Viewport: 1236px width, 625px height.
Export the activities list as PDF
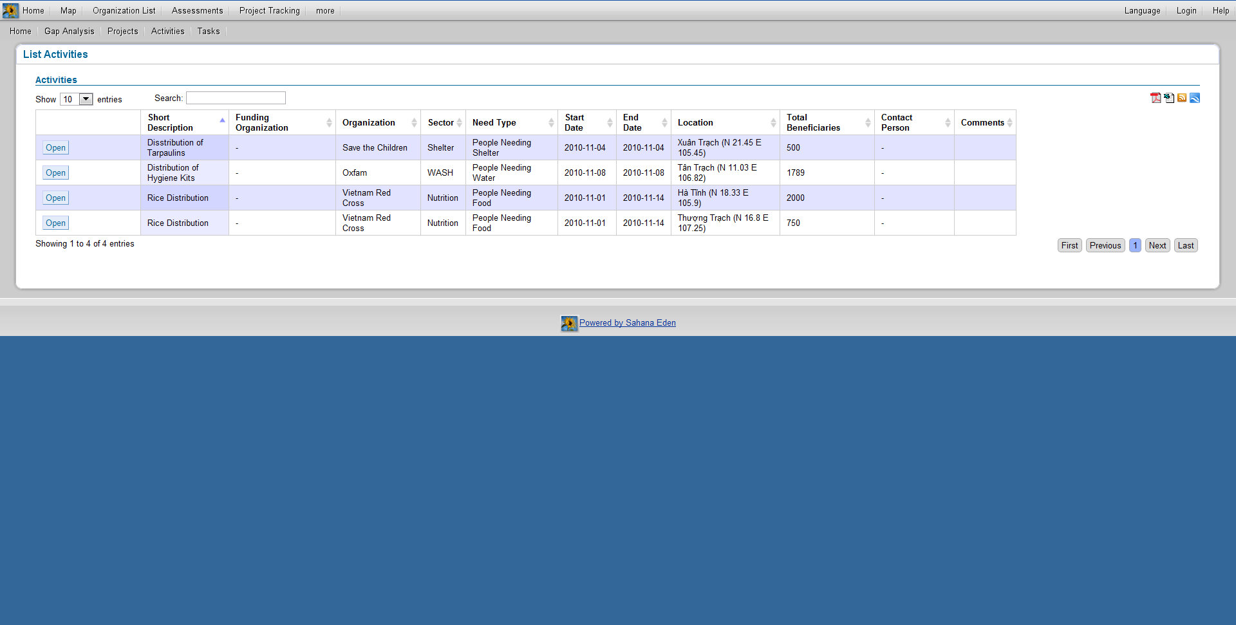tap(1156, 98)
